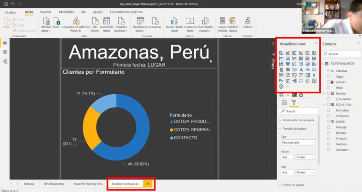Switch to Power BI Training Perú page
The image size is (362, 192).
(x=88, y=184)
